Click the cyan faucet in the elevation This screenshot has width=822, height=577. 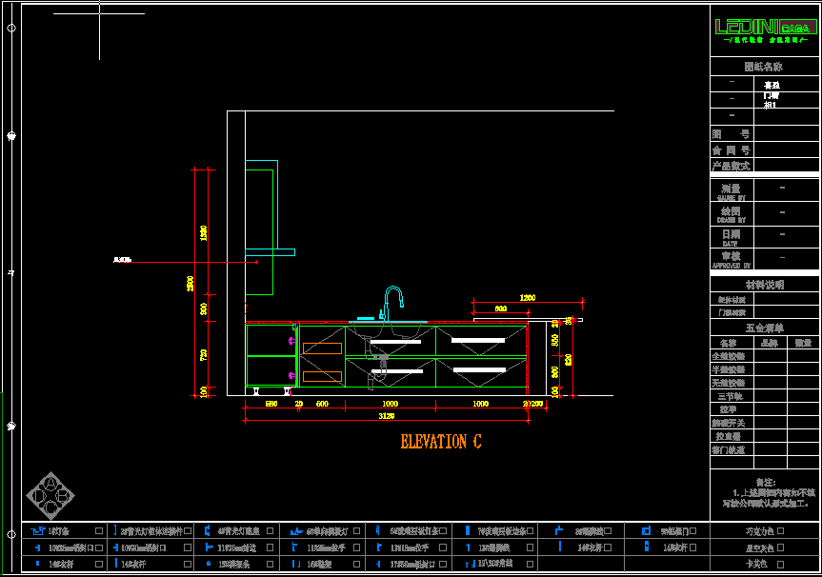(x=391, y=303)
